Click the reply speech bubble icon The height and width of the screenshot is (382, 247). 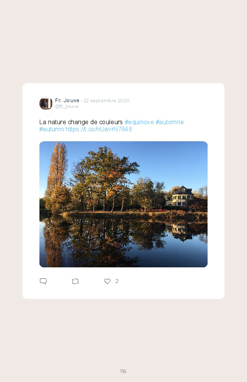coord(43,281)
